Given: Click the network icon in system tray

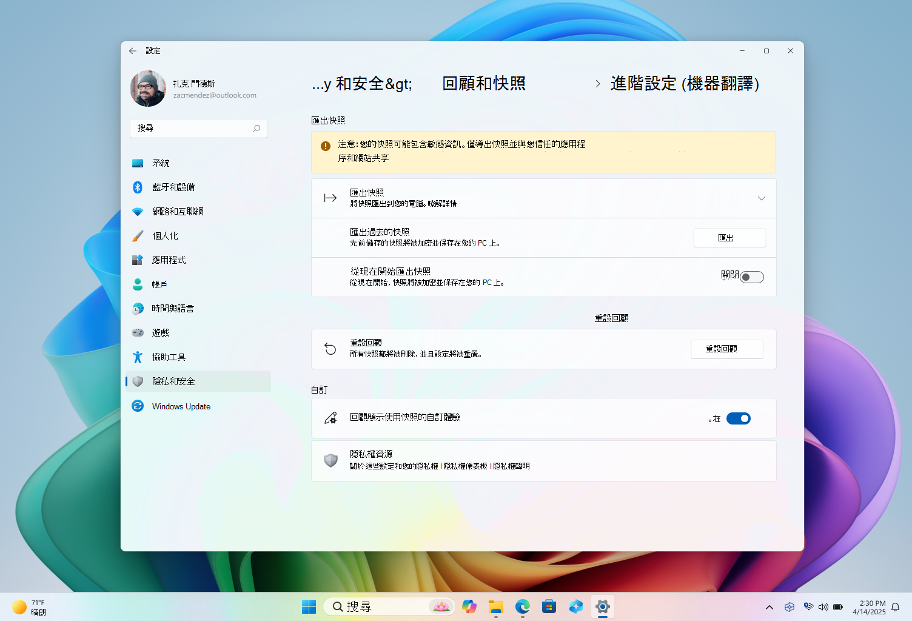Looking at the screenshot, I should (x=808, y=607).
